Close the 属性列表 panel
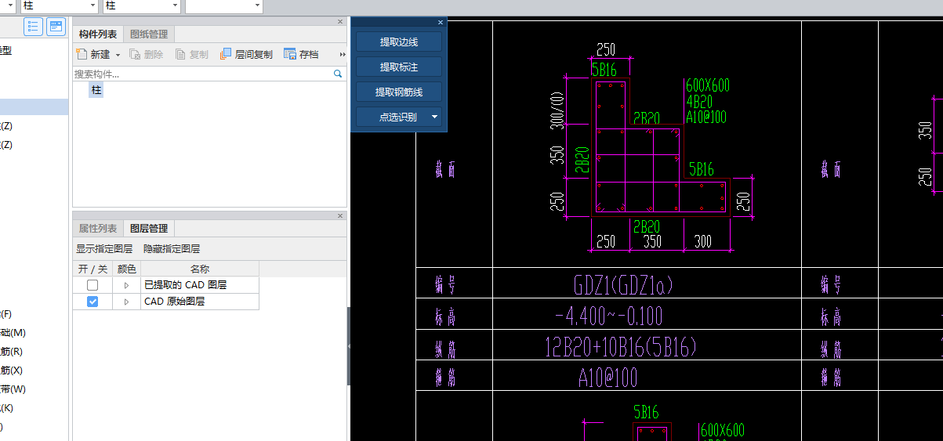Screen dimensions: 943x441 pos(339,215)
